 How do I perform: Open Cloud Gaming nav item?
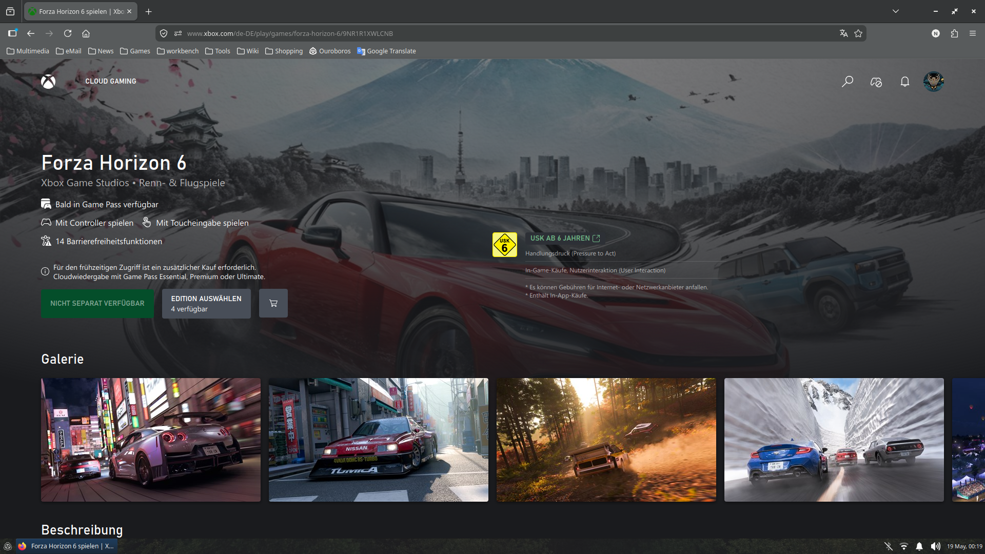[111, 82]
